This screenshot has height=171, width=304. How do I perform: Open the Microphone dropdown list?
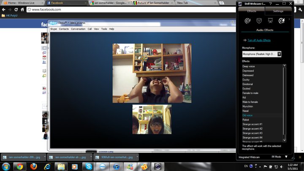click(279, 54)
